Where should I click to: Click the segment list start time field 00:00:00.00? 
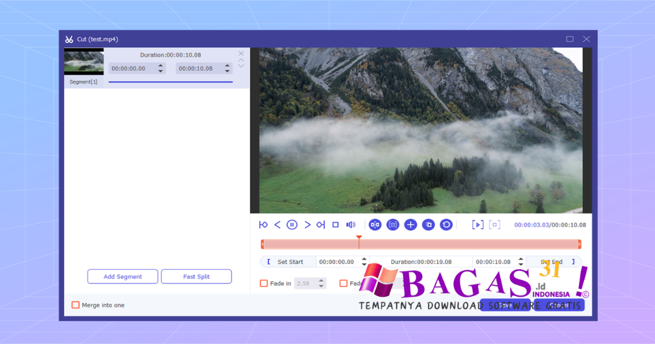point(132,68)
